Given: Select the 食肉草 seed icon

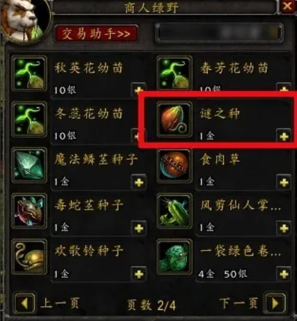Looking at the screenshot, I should (x=174, y=166).
